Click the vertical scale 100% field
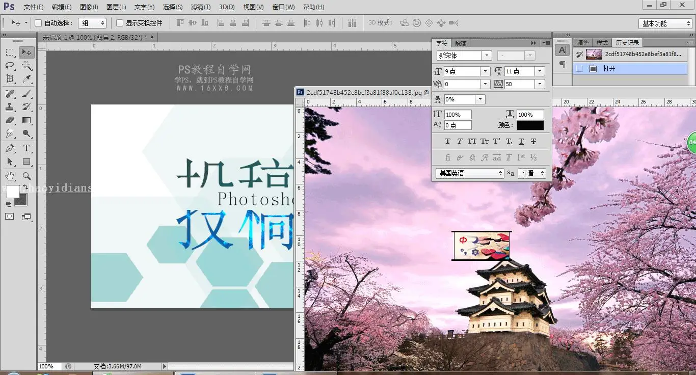The width and height of the screenshot is (696, 375). 458,115
